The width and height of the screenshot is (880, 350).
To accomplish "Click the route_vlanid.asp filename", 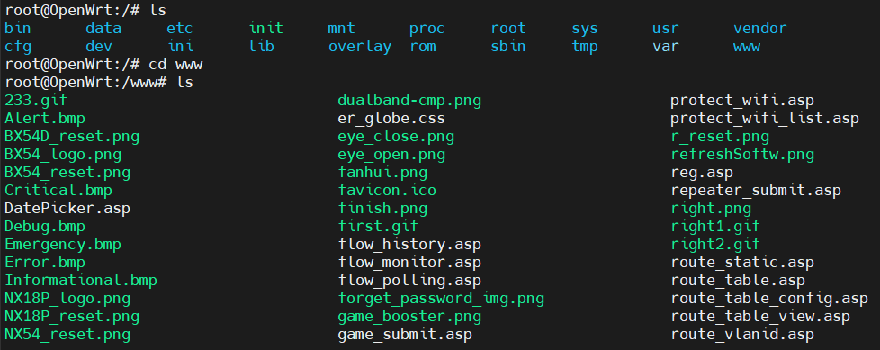I will pos(742,335).
